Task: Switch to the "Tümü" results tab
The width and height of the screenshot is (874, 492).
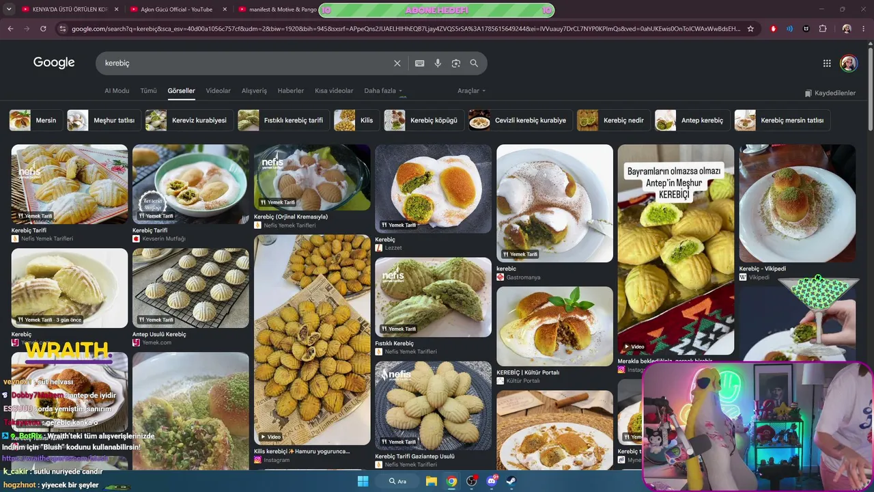Action: pos(148,91)
